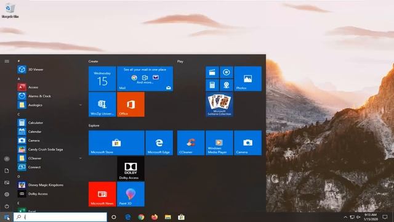This screenshot has width=394, height=222.
Task: Open the Movies & TV small tile
Action: [x=212, y=73]
